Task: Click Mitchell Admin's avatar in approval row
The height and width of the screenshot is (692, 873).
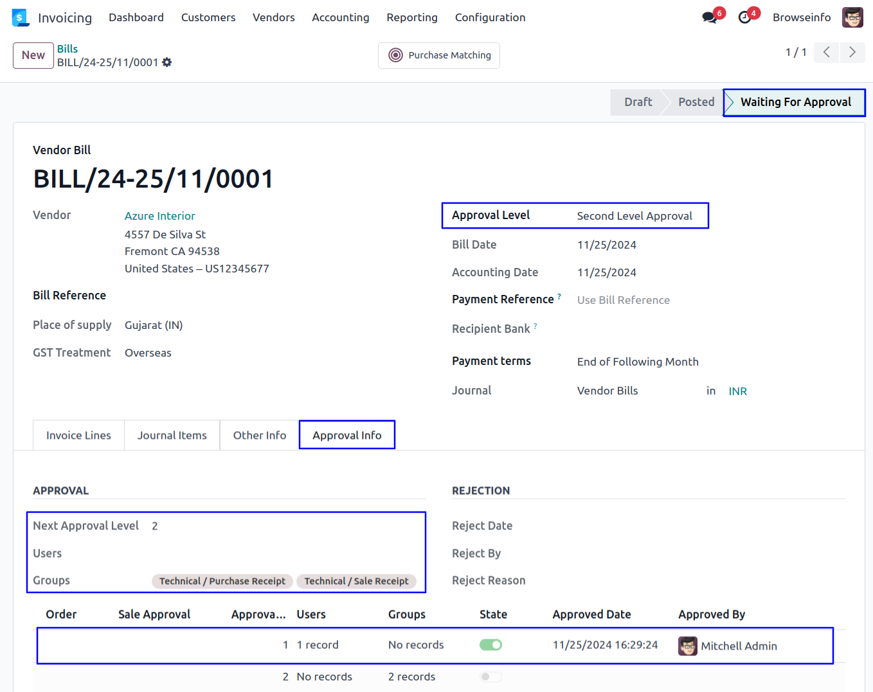Action: pyautogui.click(x=688, y=646)
